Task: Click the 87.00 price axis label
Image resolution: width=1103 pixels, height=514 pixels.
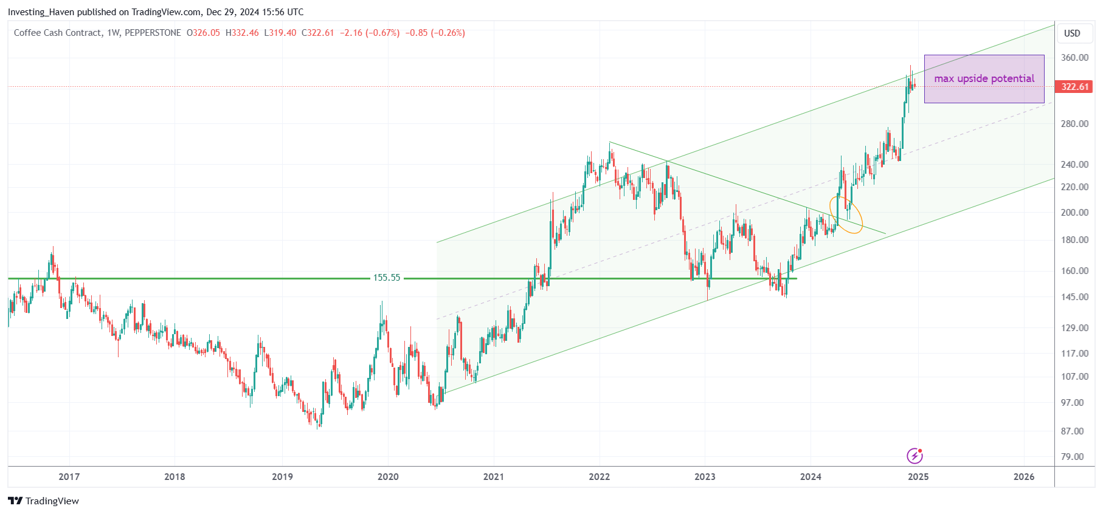Action: [x=1072, y=431]
